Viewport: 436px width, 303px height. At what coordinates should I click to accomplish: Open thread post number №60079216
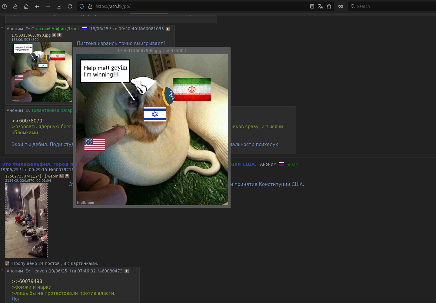[x=61, y=170]
